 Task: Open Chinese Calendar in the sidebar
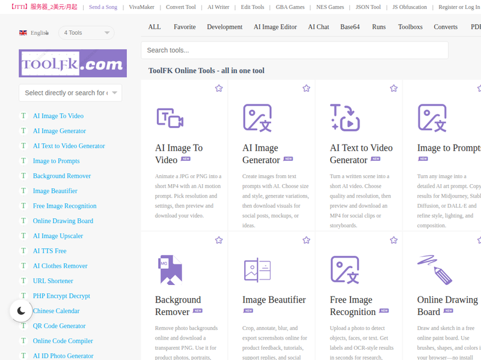pos(56,311)
